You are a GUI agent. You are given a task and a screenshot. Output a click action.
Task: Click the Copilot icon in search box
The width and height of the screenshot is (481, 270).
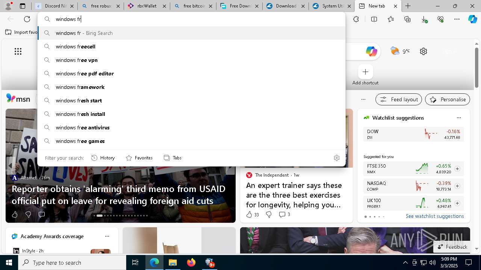pos(371,51)
